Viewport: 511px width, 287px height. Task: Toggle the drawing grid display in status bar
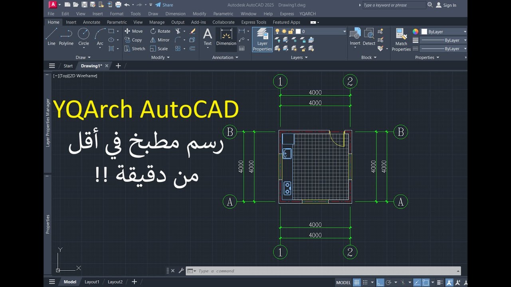pyautogui.click(x=357, y=282)
